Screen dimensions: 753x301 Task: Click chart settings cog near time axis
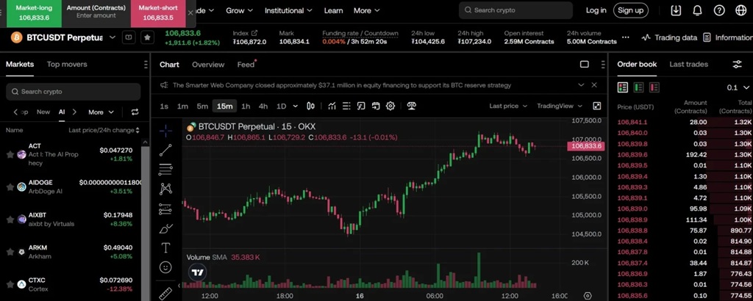pos(588,296)
